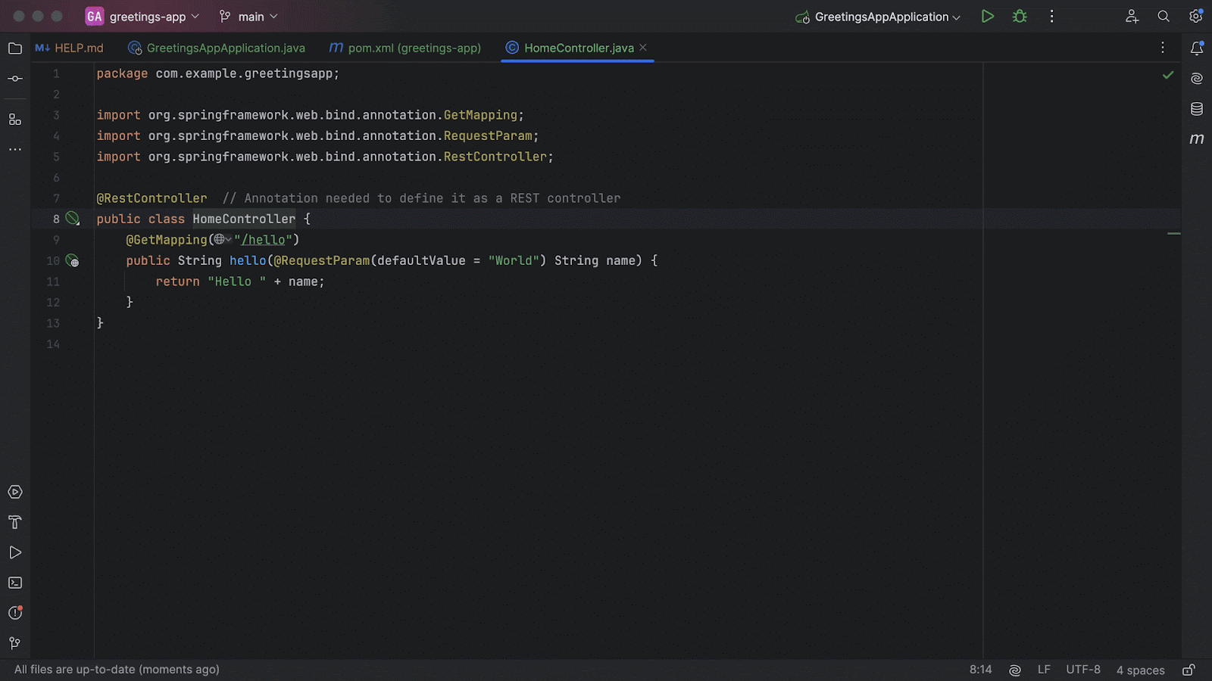Open the Commit tool window icon
Viewport: 1212px width, 681px height.
[x=14, y=79]
